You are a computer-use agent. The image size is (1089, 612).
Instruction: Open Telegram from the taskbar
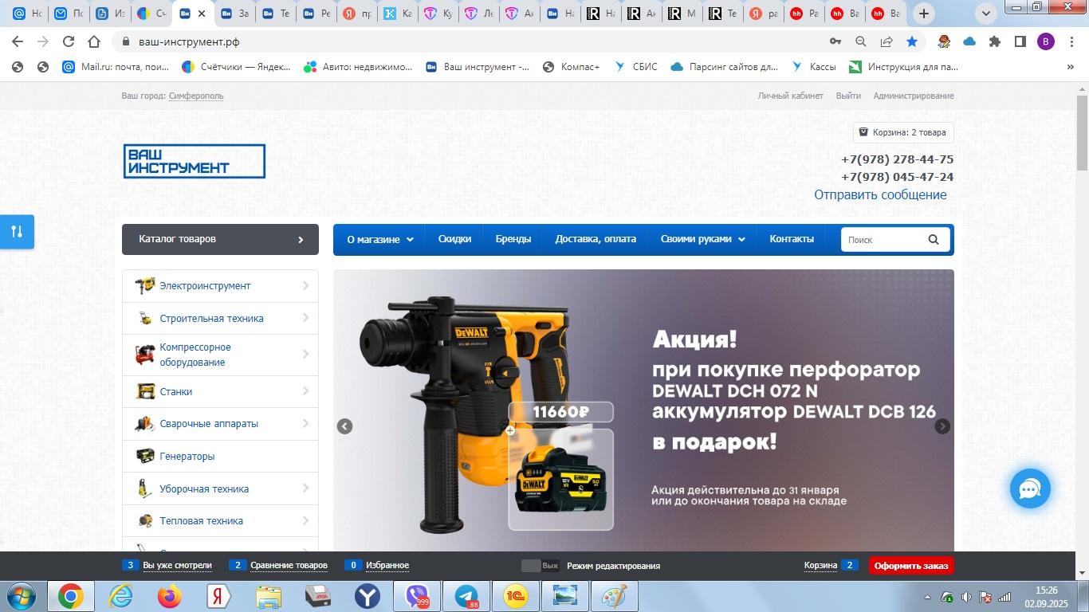pos(466,596)
